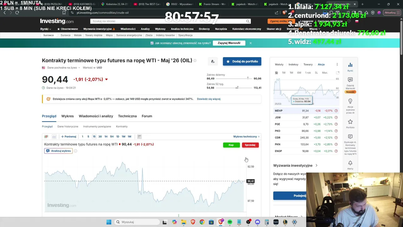Click the daily range slider bar

[x=234, y=79]
